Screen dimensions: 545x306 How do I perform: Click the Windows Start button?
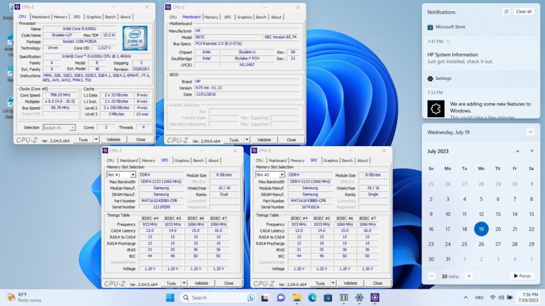[170, 298]
